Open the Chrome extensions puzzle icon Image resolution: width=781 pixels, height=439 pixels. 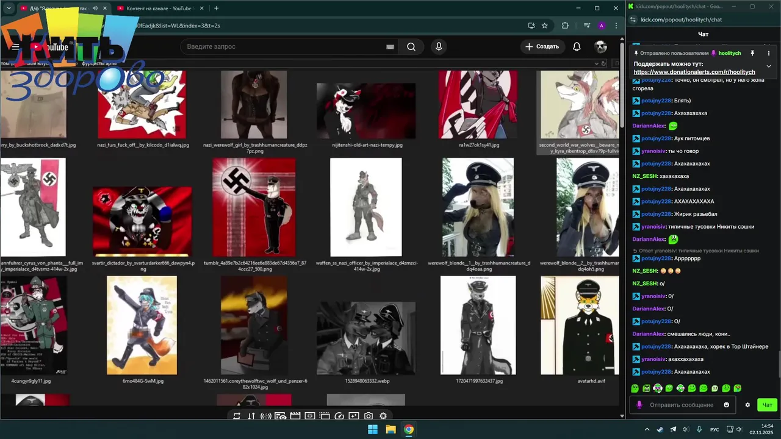pyautogui.click(x=565, y=26)
